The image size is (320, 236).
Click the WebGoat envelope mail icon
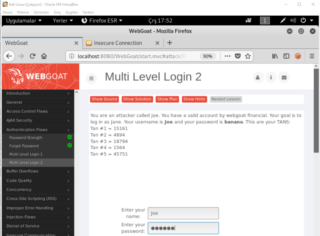point(284,78)
